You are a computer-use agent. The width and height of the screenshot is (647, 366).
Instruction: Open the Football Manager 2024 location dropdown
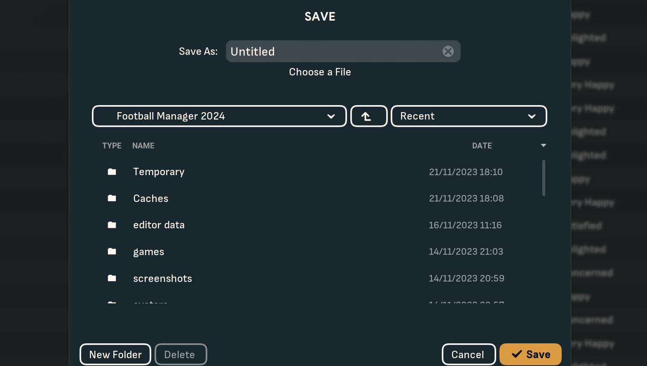click(x=219, y=116)
